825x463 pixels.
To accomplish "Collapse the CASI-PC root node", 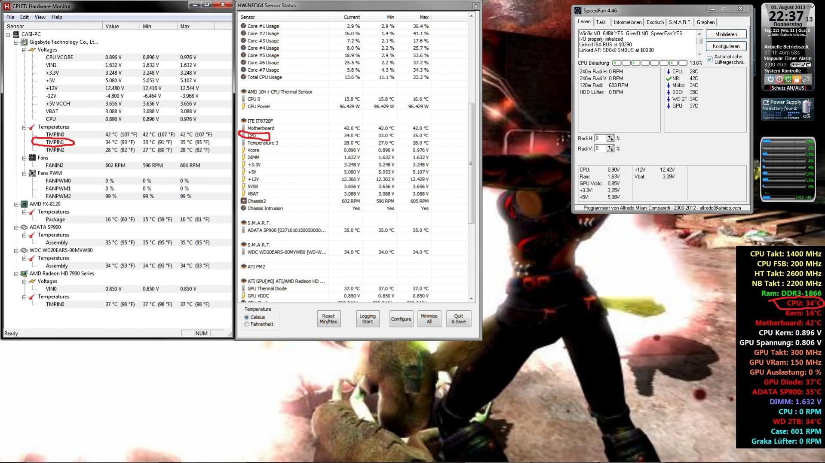I will (8, 35).
